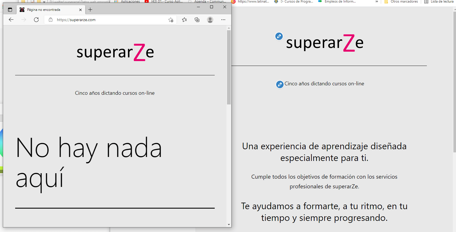Edit the tagline via its pencil icon
Viewport: 456px width, 232px height.
[280, 84]
